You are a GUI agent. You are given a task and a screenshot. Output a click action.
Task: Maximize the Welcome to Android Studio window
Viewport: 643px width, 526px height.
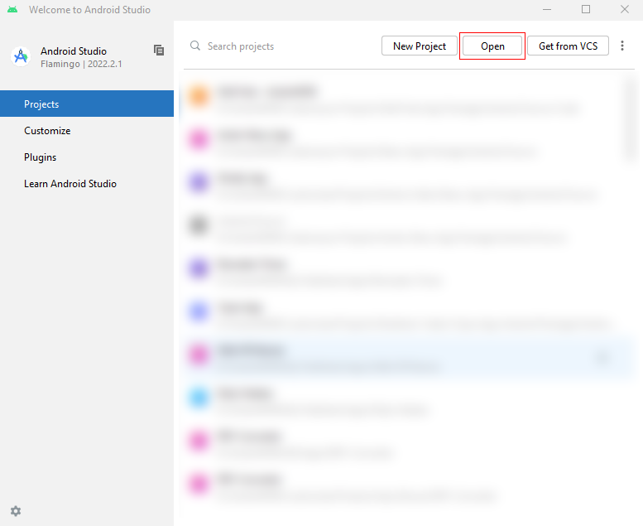pyautogui.click(x=586, y=10)
